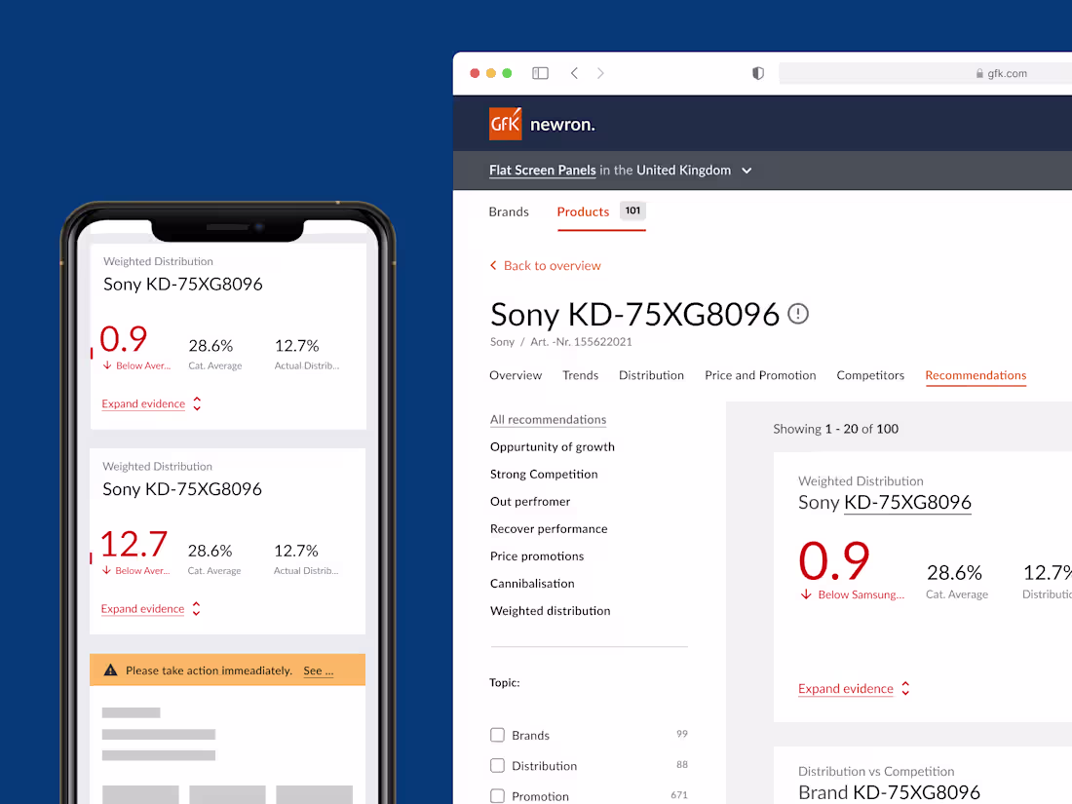Switch to the Products tab
The width and height of the screenshot is (1072, 804).
[583, 211]
